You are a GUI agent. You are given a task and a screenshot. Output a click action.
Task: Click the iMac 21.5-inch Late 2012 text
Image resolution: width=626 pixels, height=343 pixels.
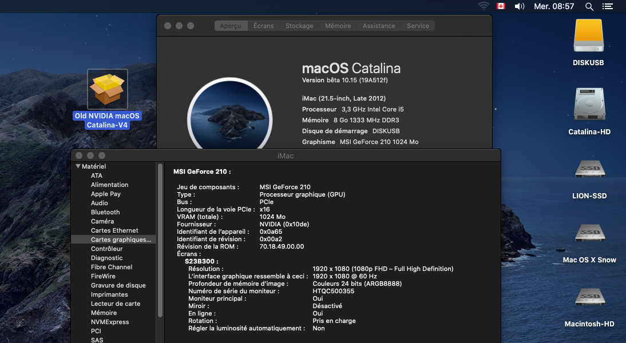click(344, 98)
